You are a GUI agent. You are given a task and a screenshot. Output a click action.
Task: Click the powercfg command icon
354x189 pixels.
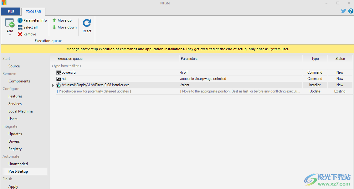pos(59,73)
